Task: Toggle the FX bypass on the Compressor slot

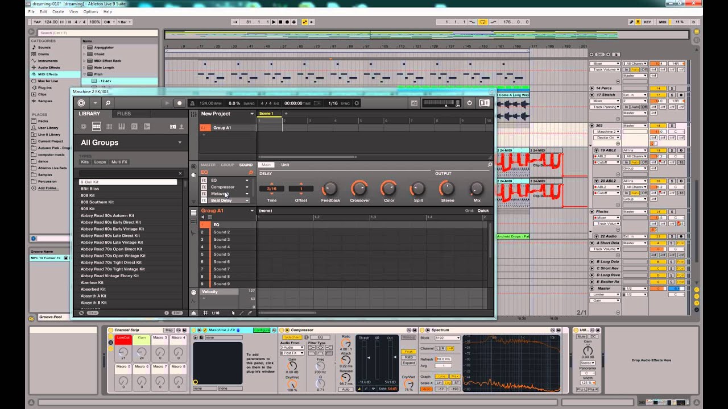Action: (204, 187)
